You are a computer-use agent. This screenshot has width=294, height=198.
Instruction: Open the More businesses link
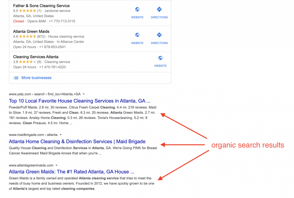tap(36, 78)
